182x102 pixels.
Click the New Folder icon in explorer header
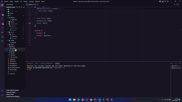pyautogui.click(x=19, y=7)
